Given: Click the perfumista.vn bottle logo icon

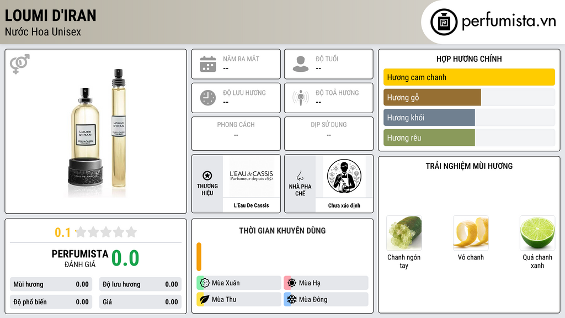Looking at the screenshot, I should [444, 22].
